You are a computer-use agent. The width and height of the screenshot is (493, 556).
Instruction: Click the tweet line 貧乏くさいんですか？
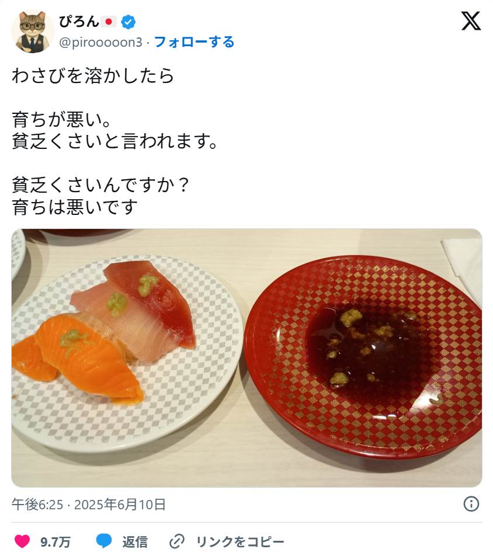click(x=101, y=185)
